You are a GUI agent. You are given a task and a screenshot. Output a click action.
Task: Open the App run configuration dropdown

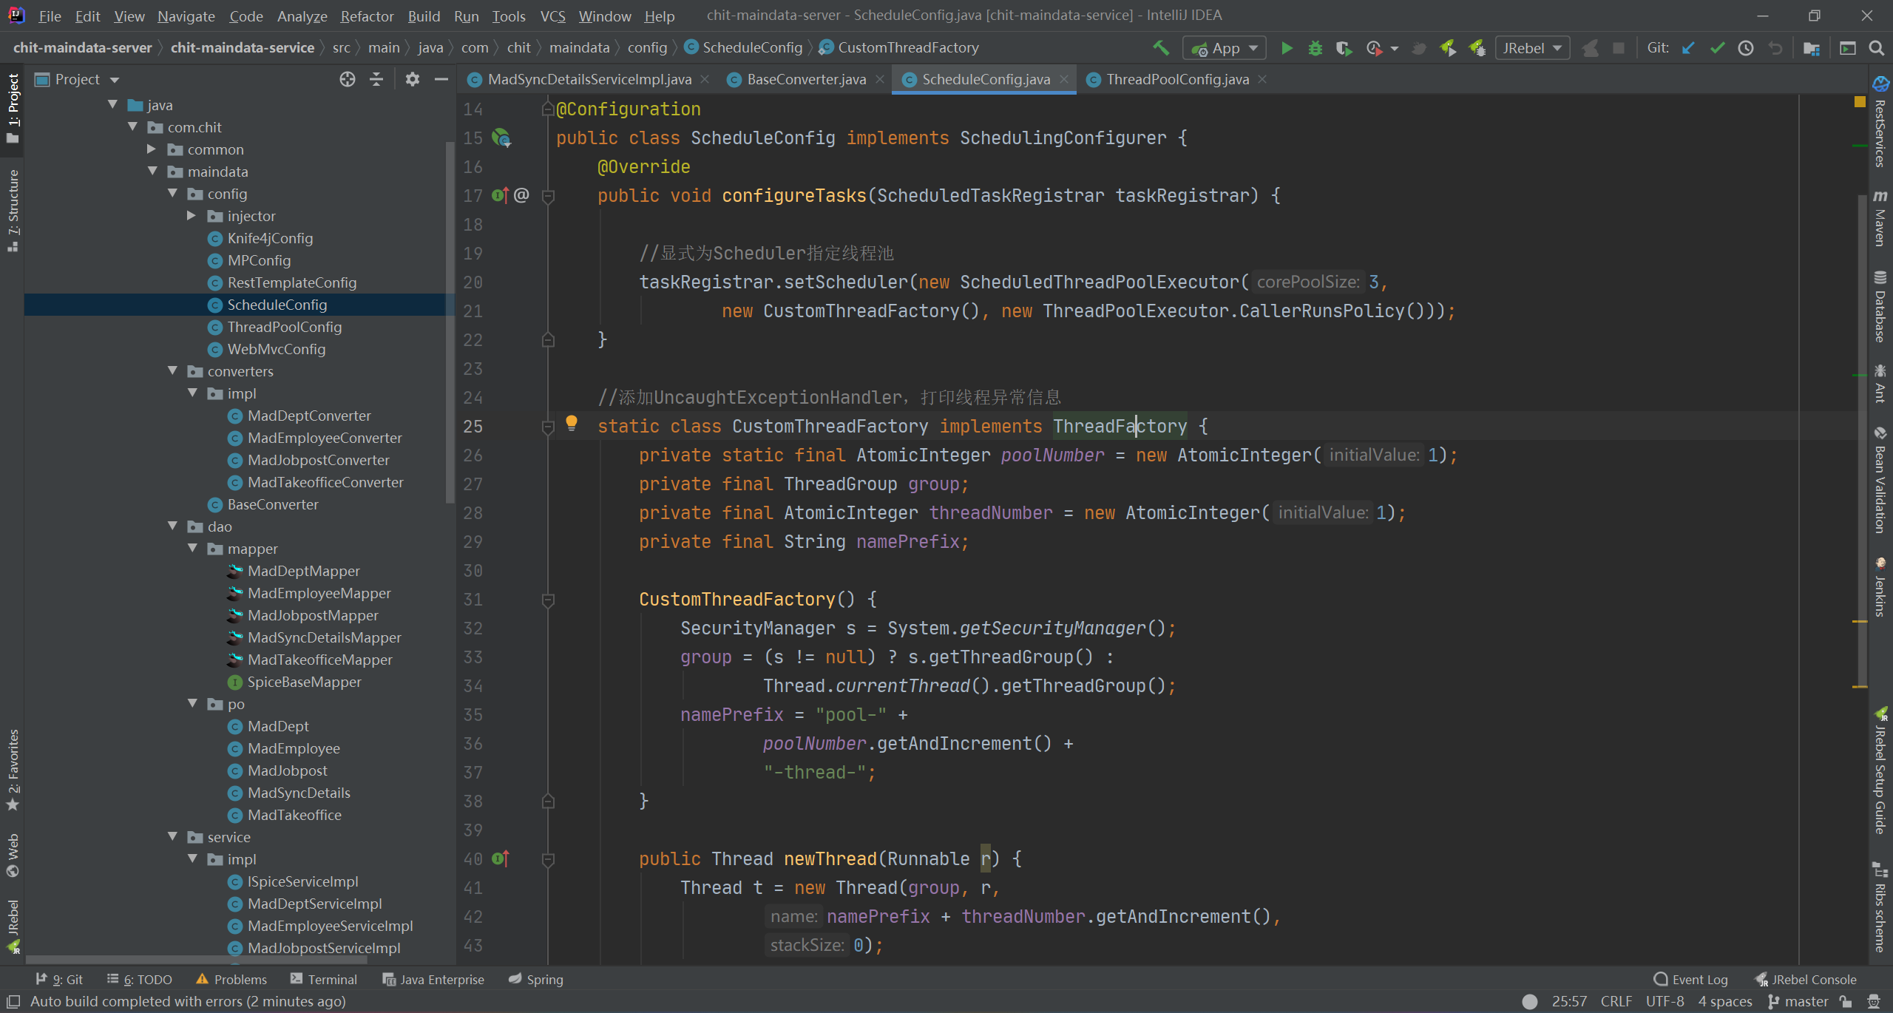1225,48
